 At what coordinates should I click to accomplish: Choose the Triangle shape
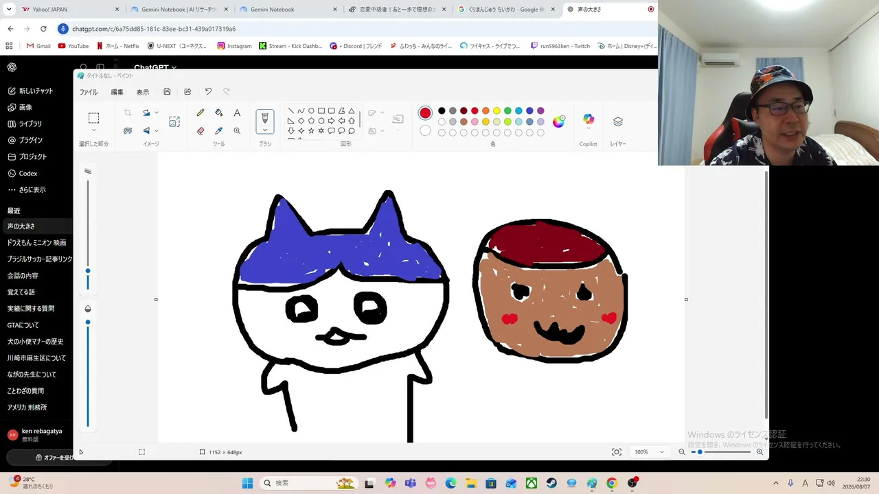click(x=352, y=110)
